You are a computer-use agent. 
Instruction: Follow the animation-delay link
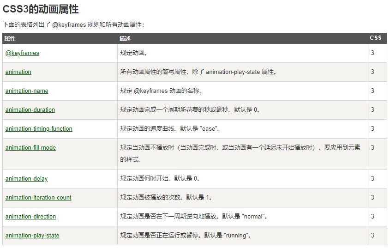[26, 178]
